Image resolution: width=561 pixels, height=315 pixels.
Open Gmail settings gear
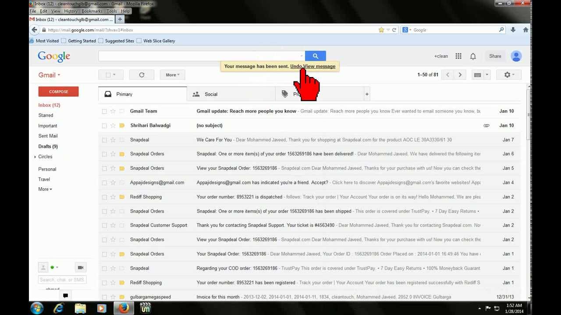click(x=509, y=75)
